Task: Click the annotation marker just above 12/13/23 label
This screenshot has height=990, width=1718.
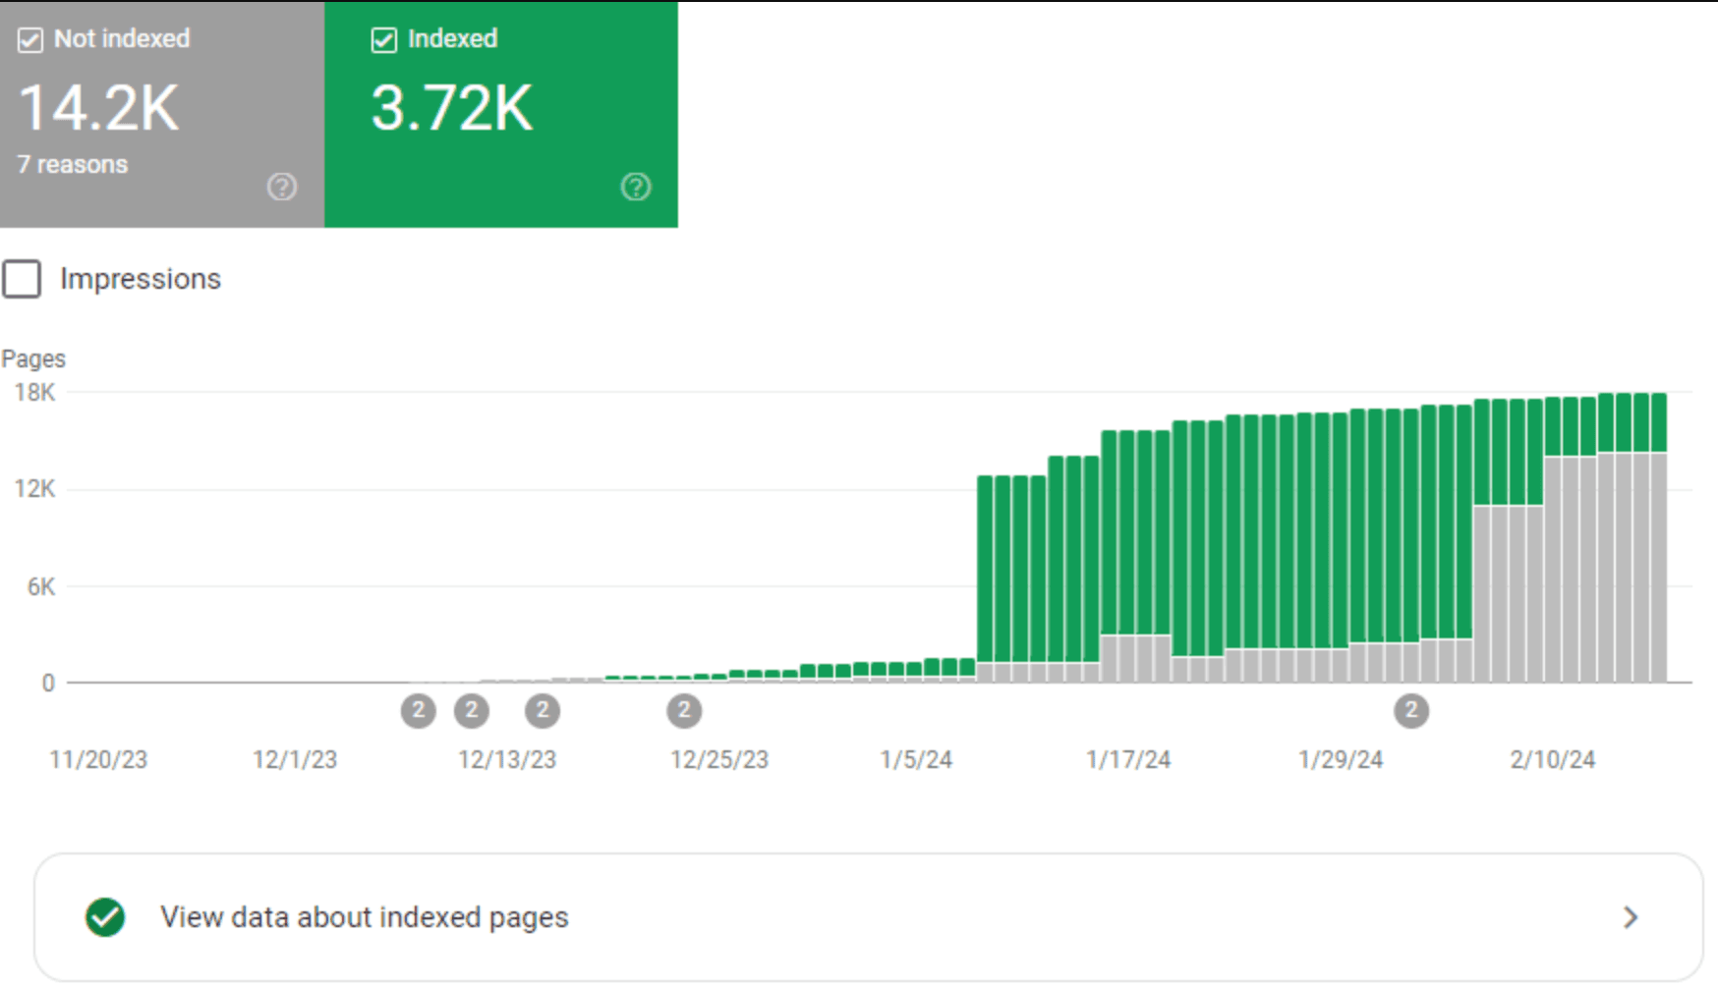Action: click(543, 710)
